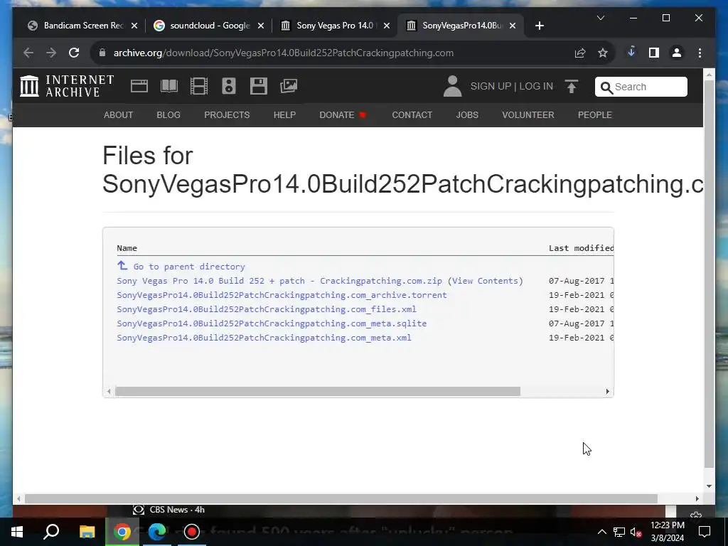Image resolution: width=728 pixels, height=546 pixels.
Task: Show hidden tray icons chevron
Action: (601, 532)
